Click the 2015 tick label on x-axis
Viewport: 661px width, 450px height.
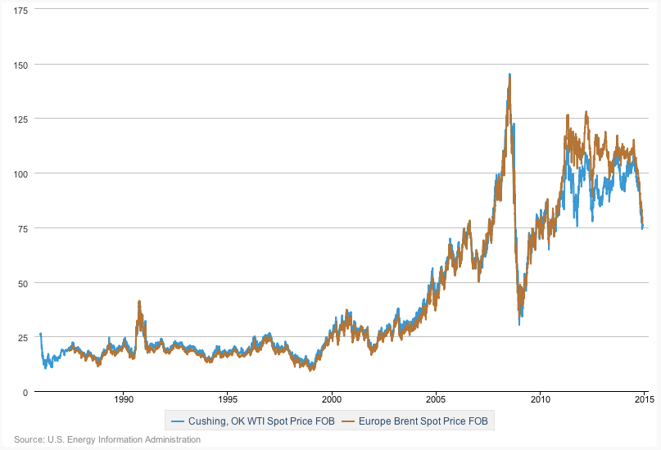tap(644, 400)
